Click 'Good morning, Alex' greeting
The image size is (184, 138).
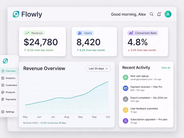tap(128, 14)
